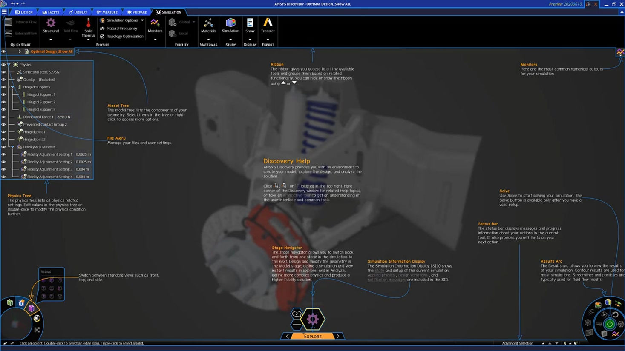Click the play icon in results arc

(604, 315)
